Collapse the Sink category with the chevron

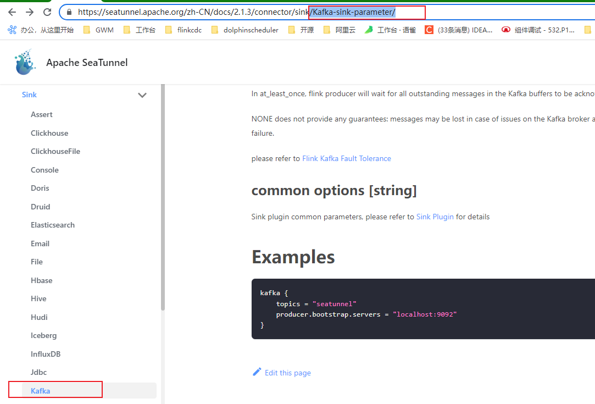click(x=142, y=95)
